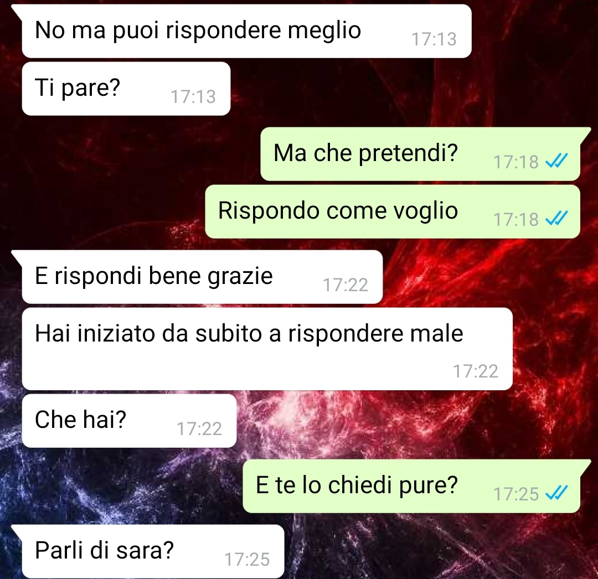Click double check marks on 'E te lo chiedi pure?'

point(557,494)
